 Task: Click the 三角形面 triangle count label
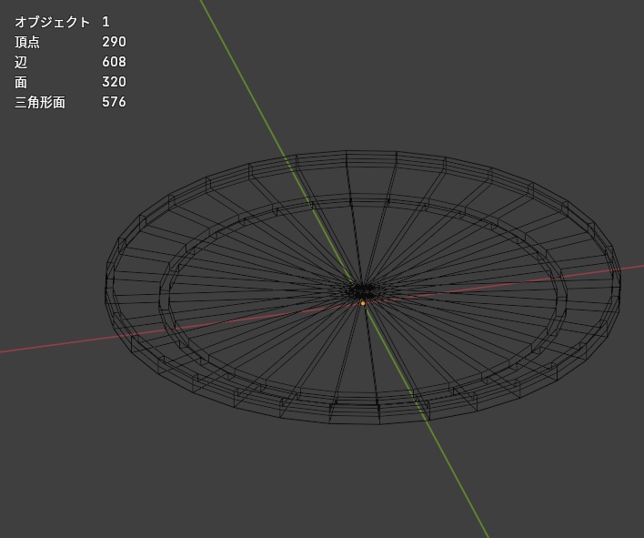40,102
